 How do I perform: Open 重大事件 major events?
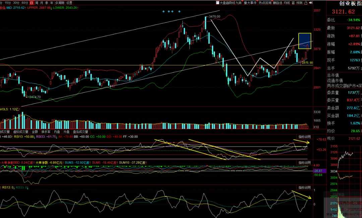[250, 3]
